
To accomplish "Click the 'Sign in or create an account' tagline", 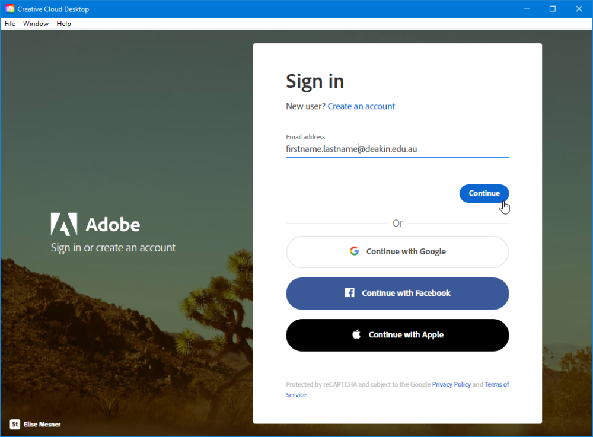I will (x=113, y=248).
